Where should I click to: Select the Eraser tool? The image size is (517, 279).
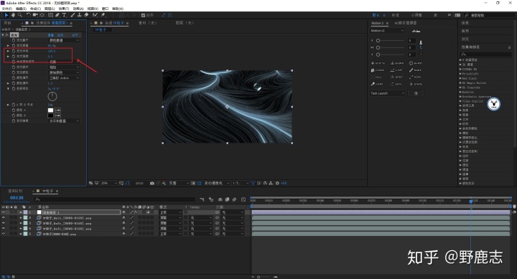pyautogui.click(x=86, y=15)
